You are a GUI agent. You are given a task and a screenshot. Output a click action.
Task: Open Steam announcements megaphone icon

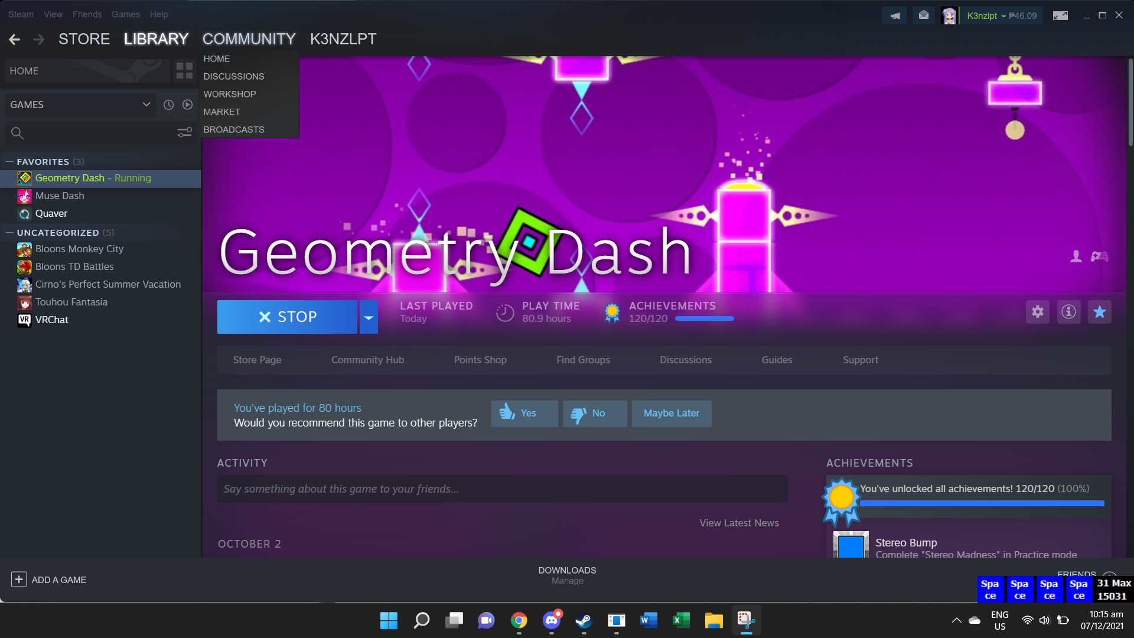pyautogui.click(x=895, y=16)
